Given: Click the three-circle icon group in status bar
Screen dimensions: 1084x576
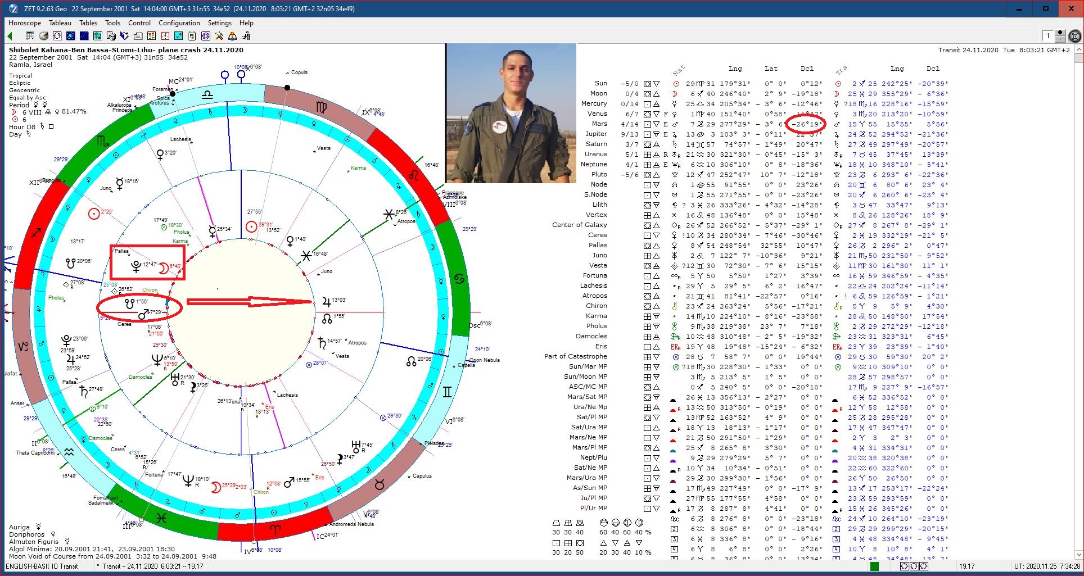Looking at the screenshot, I should (914, 566).
